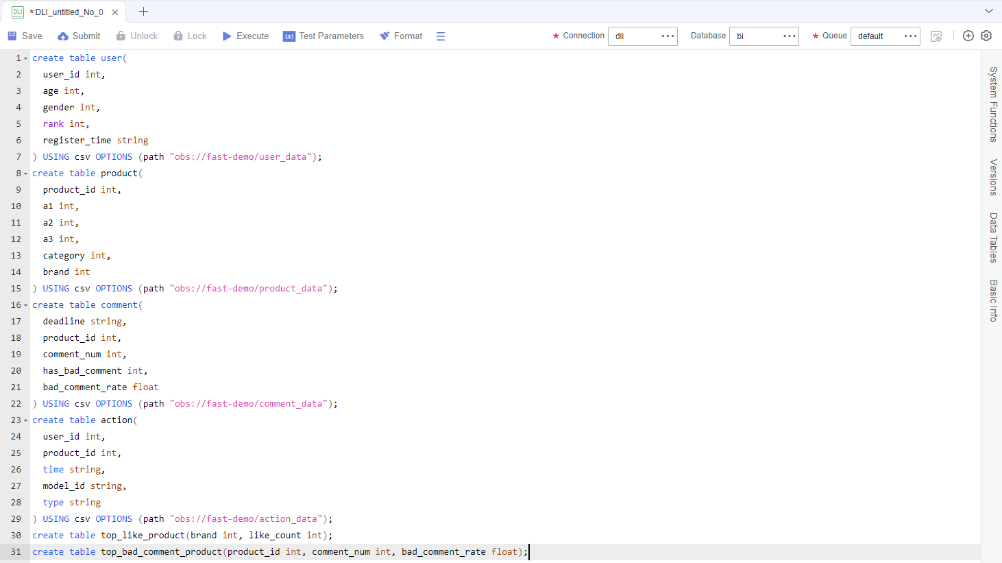Screen dimensions: 1002x563
Task: Open the Data Tables side panel
Action: [993, 238]
